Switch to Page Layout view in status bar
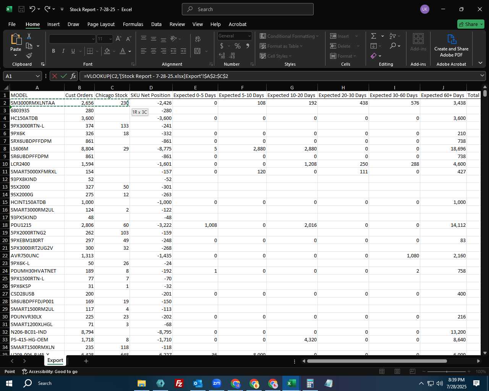 pos(397,371)
